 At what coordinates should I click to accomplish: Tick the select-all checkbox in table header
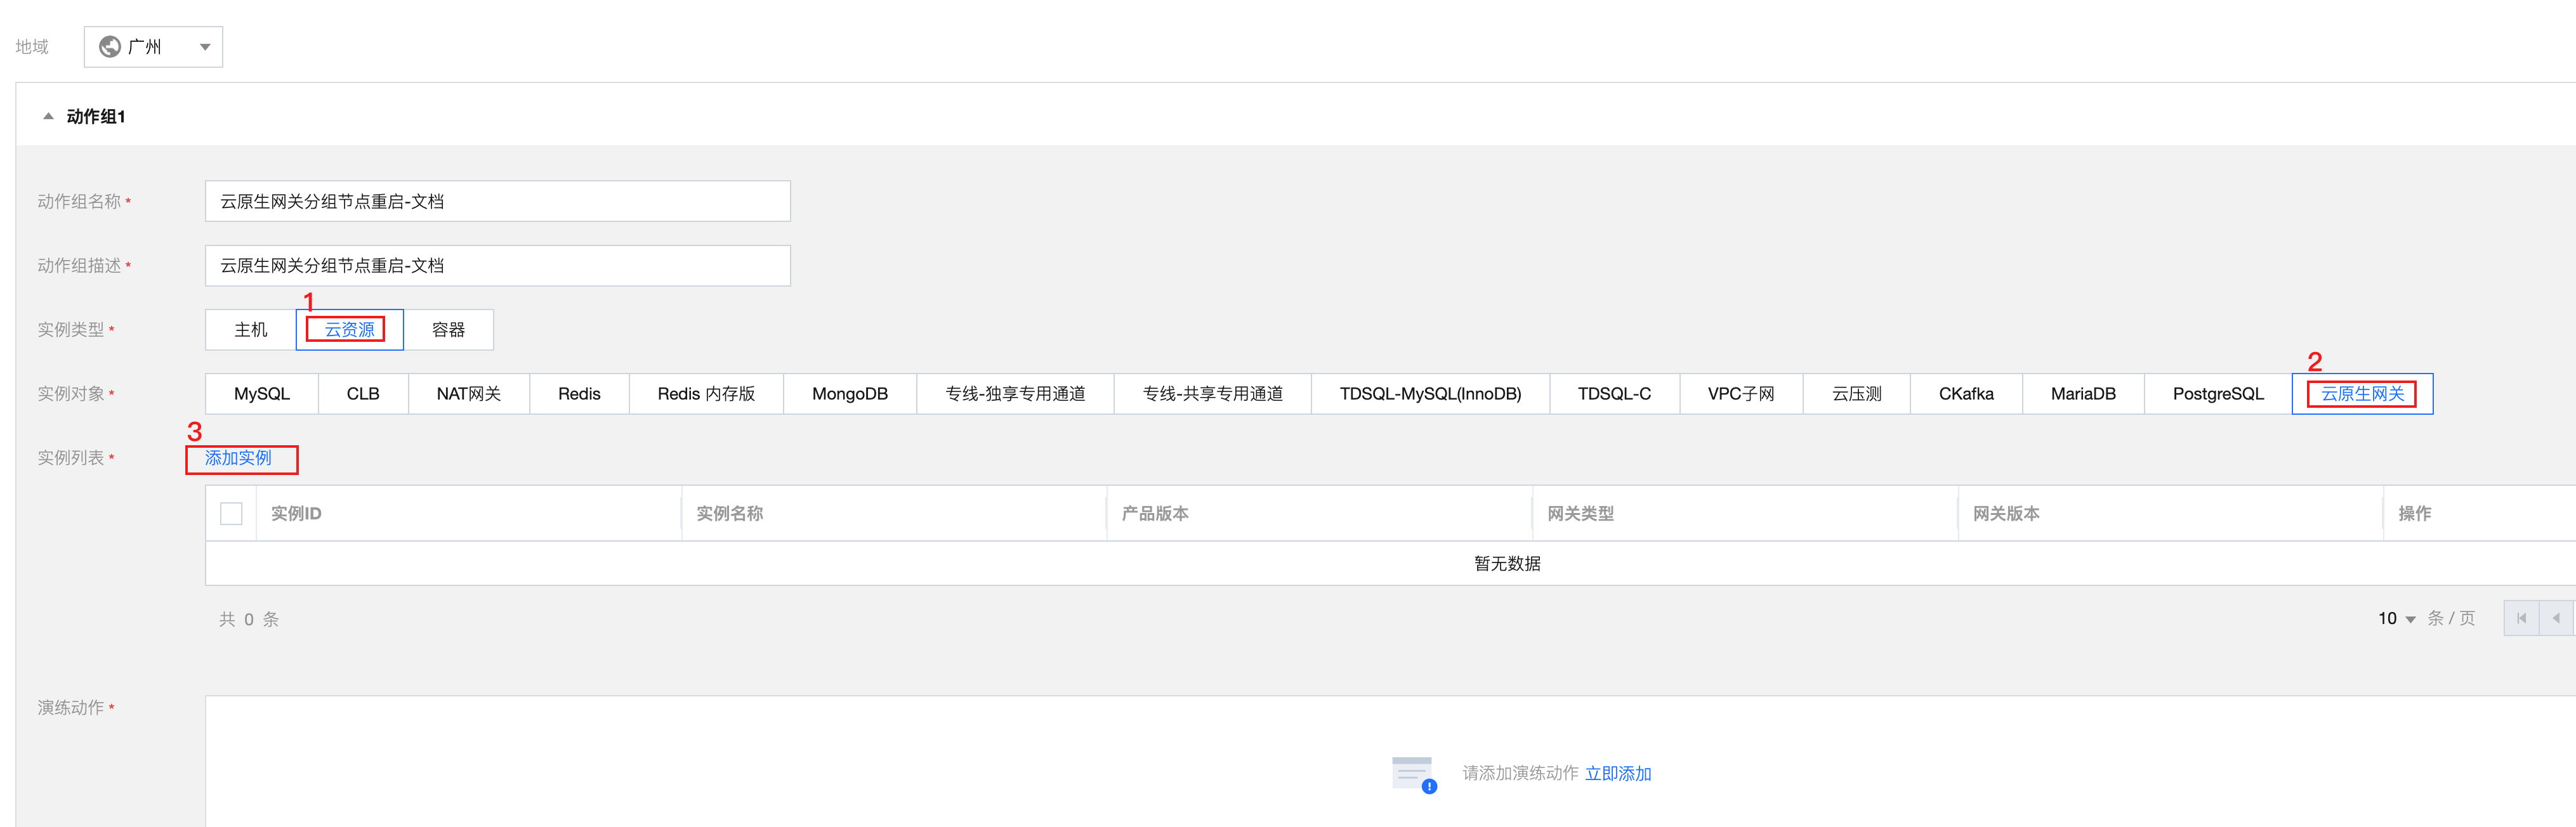click(231, 514)
